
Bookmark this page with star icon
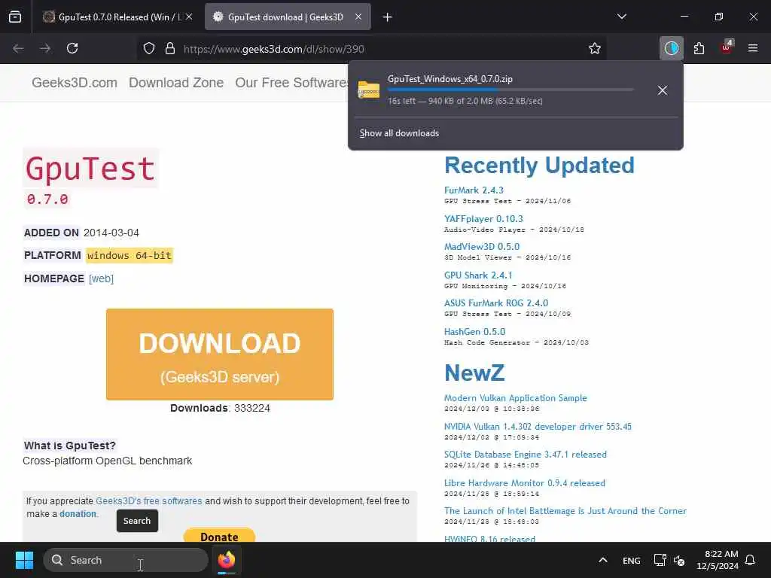pyautogui.click(x=595, y=48)
